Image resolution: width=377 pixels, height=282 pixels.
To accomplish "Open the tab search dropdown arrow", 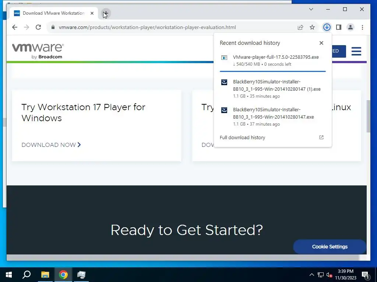I will pos(311,9).
